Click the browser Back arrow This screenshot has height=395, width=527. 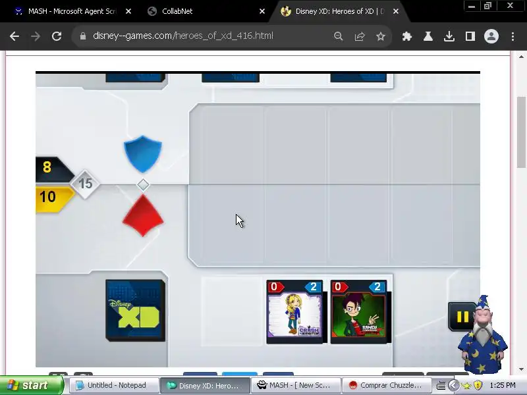[14, 36]
